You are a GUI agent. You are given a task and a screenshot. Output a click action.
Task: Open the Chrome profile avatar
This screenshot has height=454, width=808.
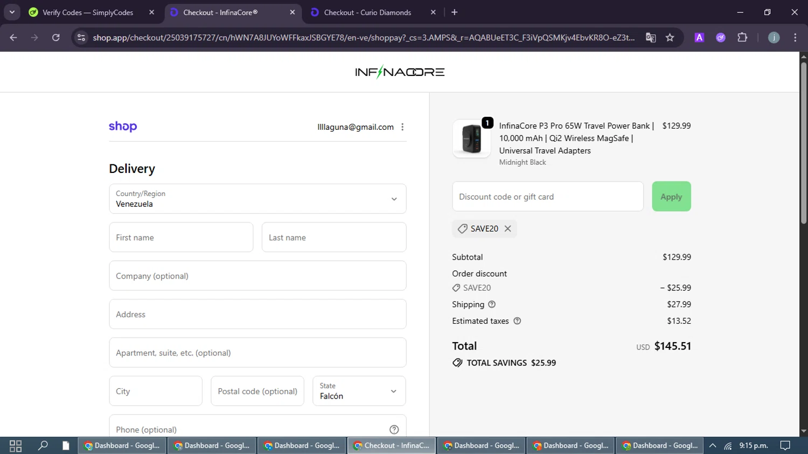(774, 38)
